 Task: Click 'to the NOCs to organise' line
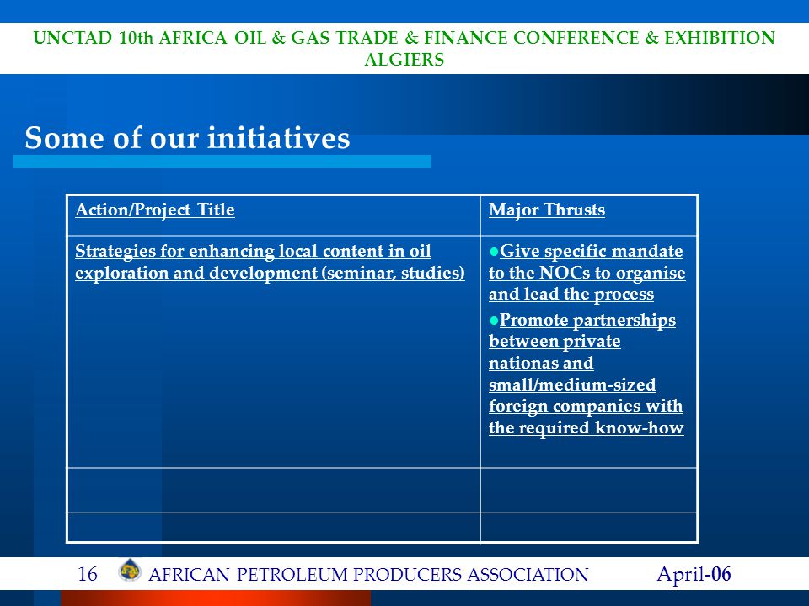[587, 273]
